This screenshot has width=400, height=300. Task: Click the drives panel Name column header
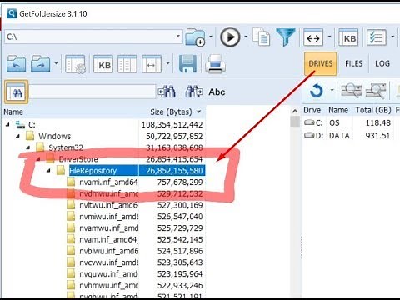[338, 110]
